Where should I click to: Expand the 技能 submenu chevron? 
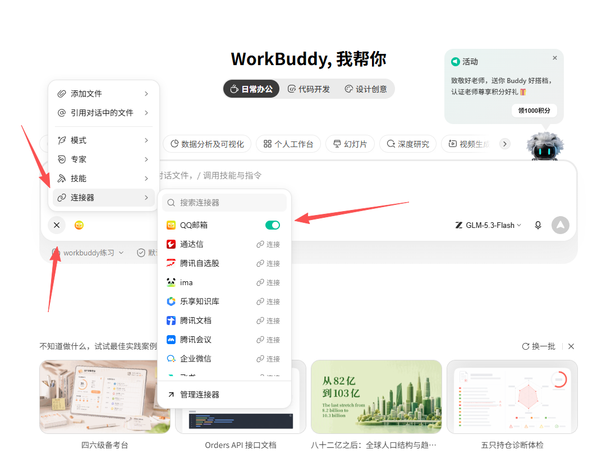[x=146, y=178]
